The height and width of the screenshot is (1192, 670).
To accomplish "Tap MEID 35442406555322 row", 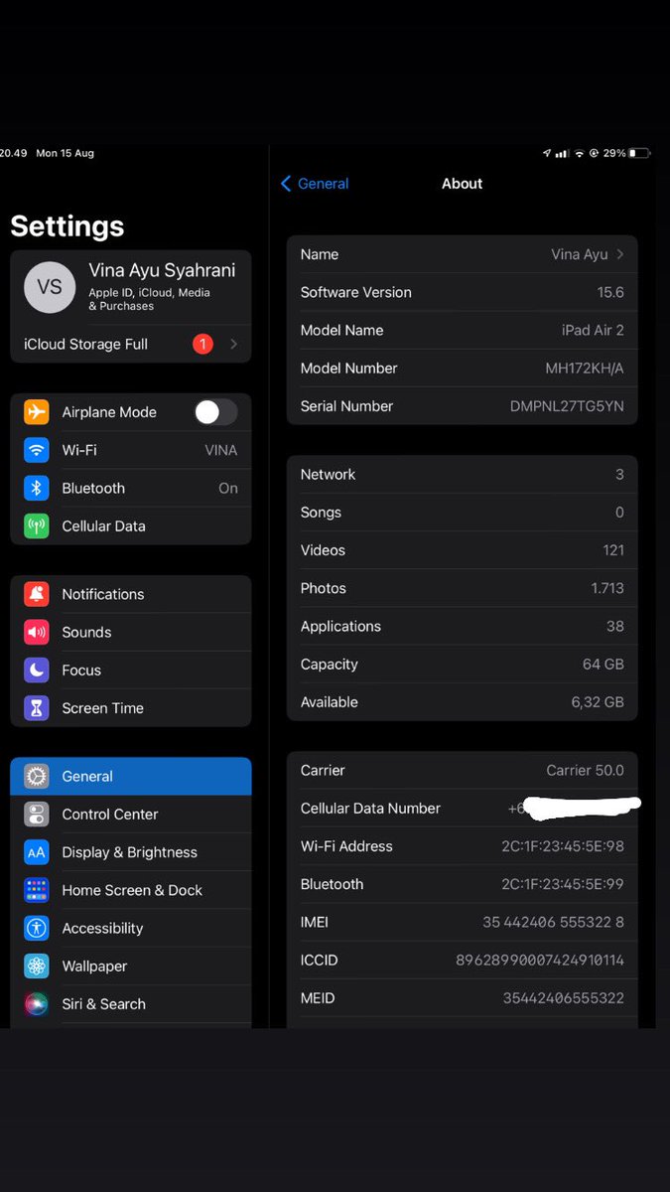I will [463, 998].
